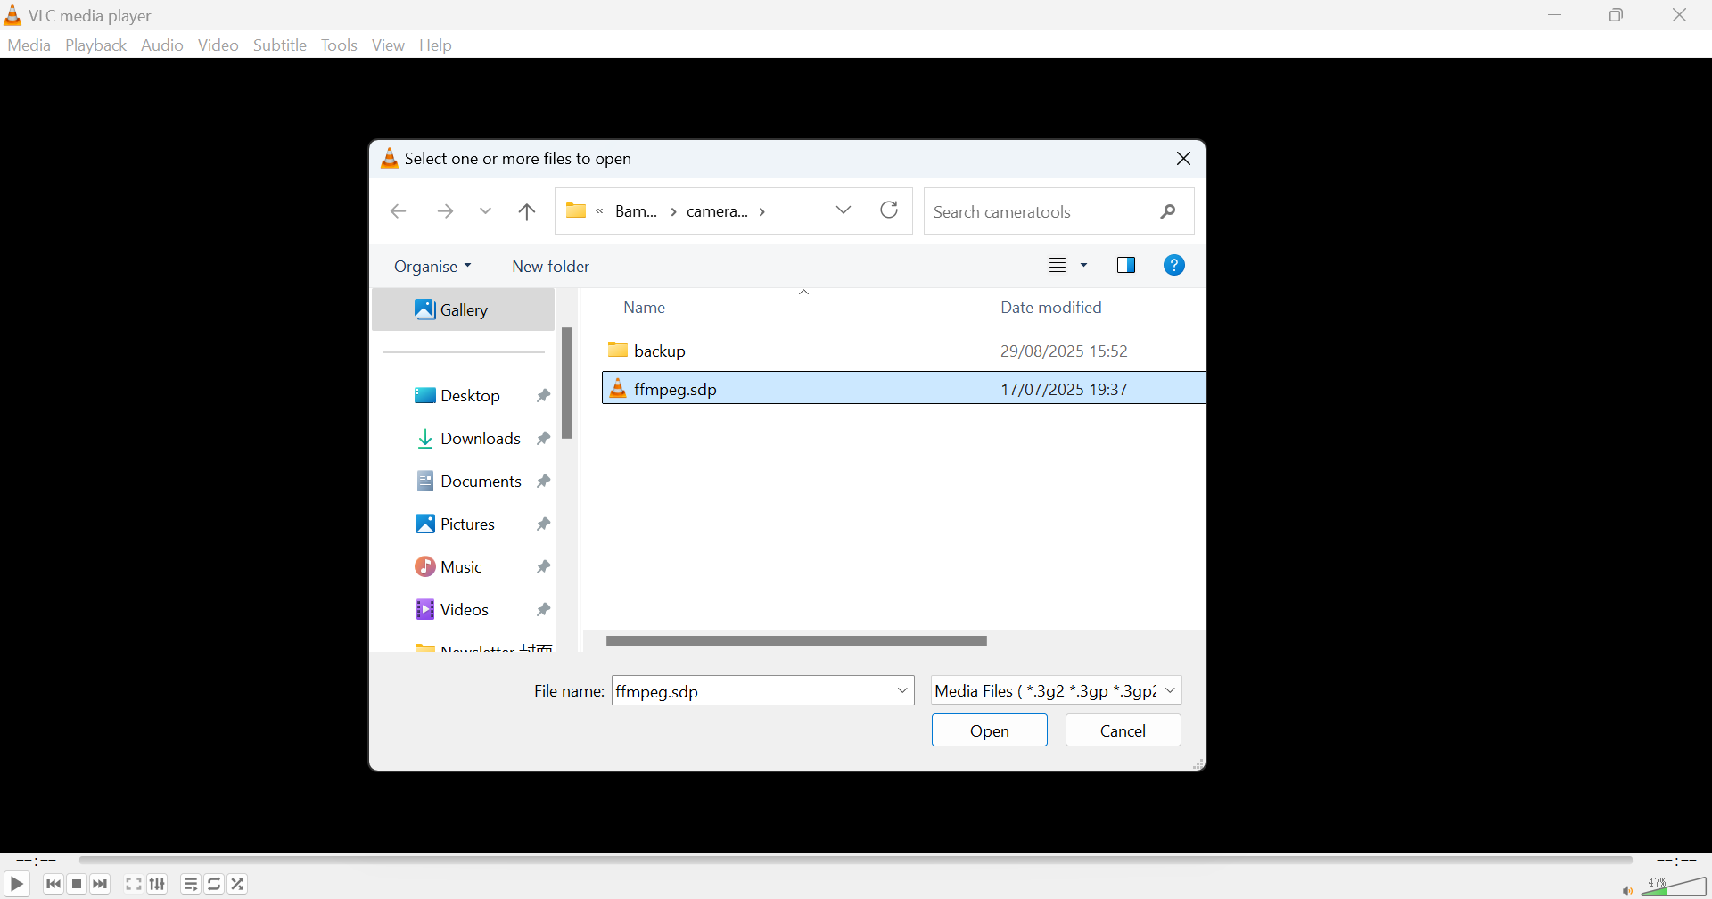This screenshot has width=1712, height=899.
Task: Toggle the preview pane
Action: click(x=1126, y=265)
